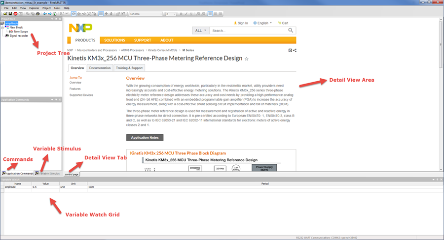Click the Open Project folder toolbar icon
The width and height of the screenshot is (444, 240).
click(x=5, y=14)
